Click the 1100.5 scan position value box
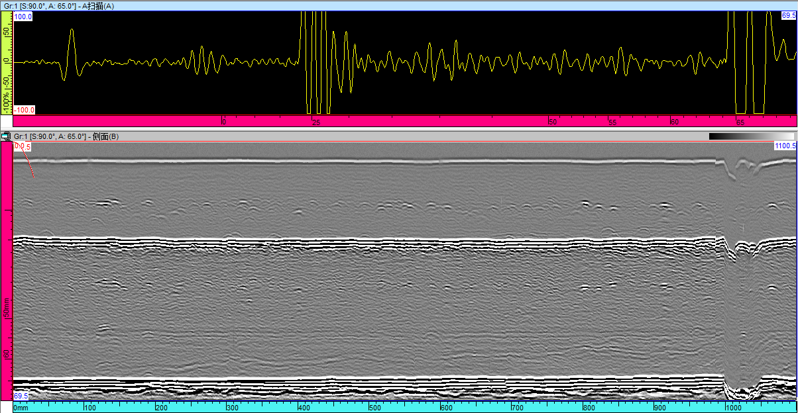Image resolution: width=798 pixels, height=413 pixels. point(785,146)
